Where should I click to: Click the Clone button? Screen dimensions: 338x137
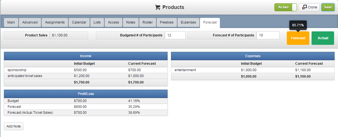tap(309, 7)
